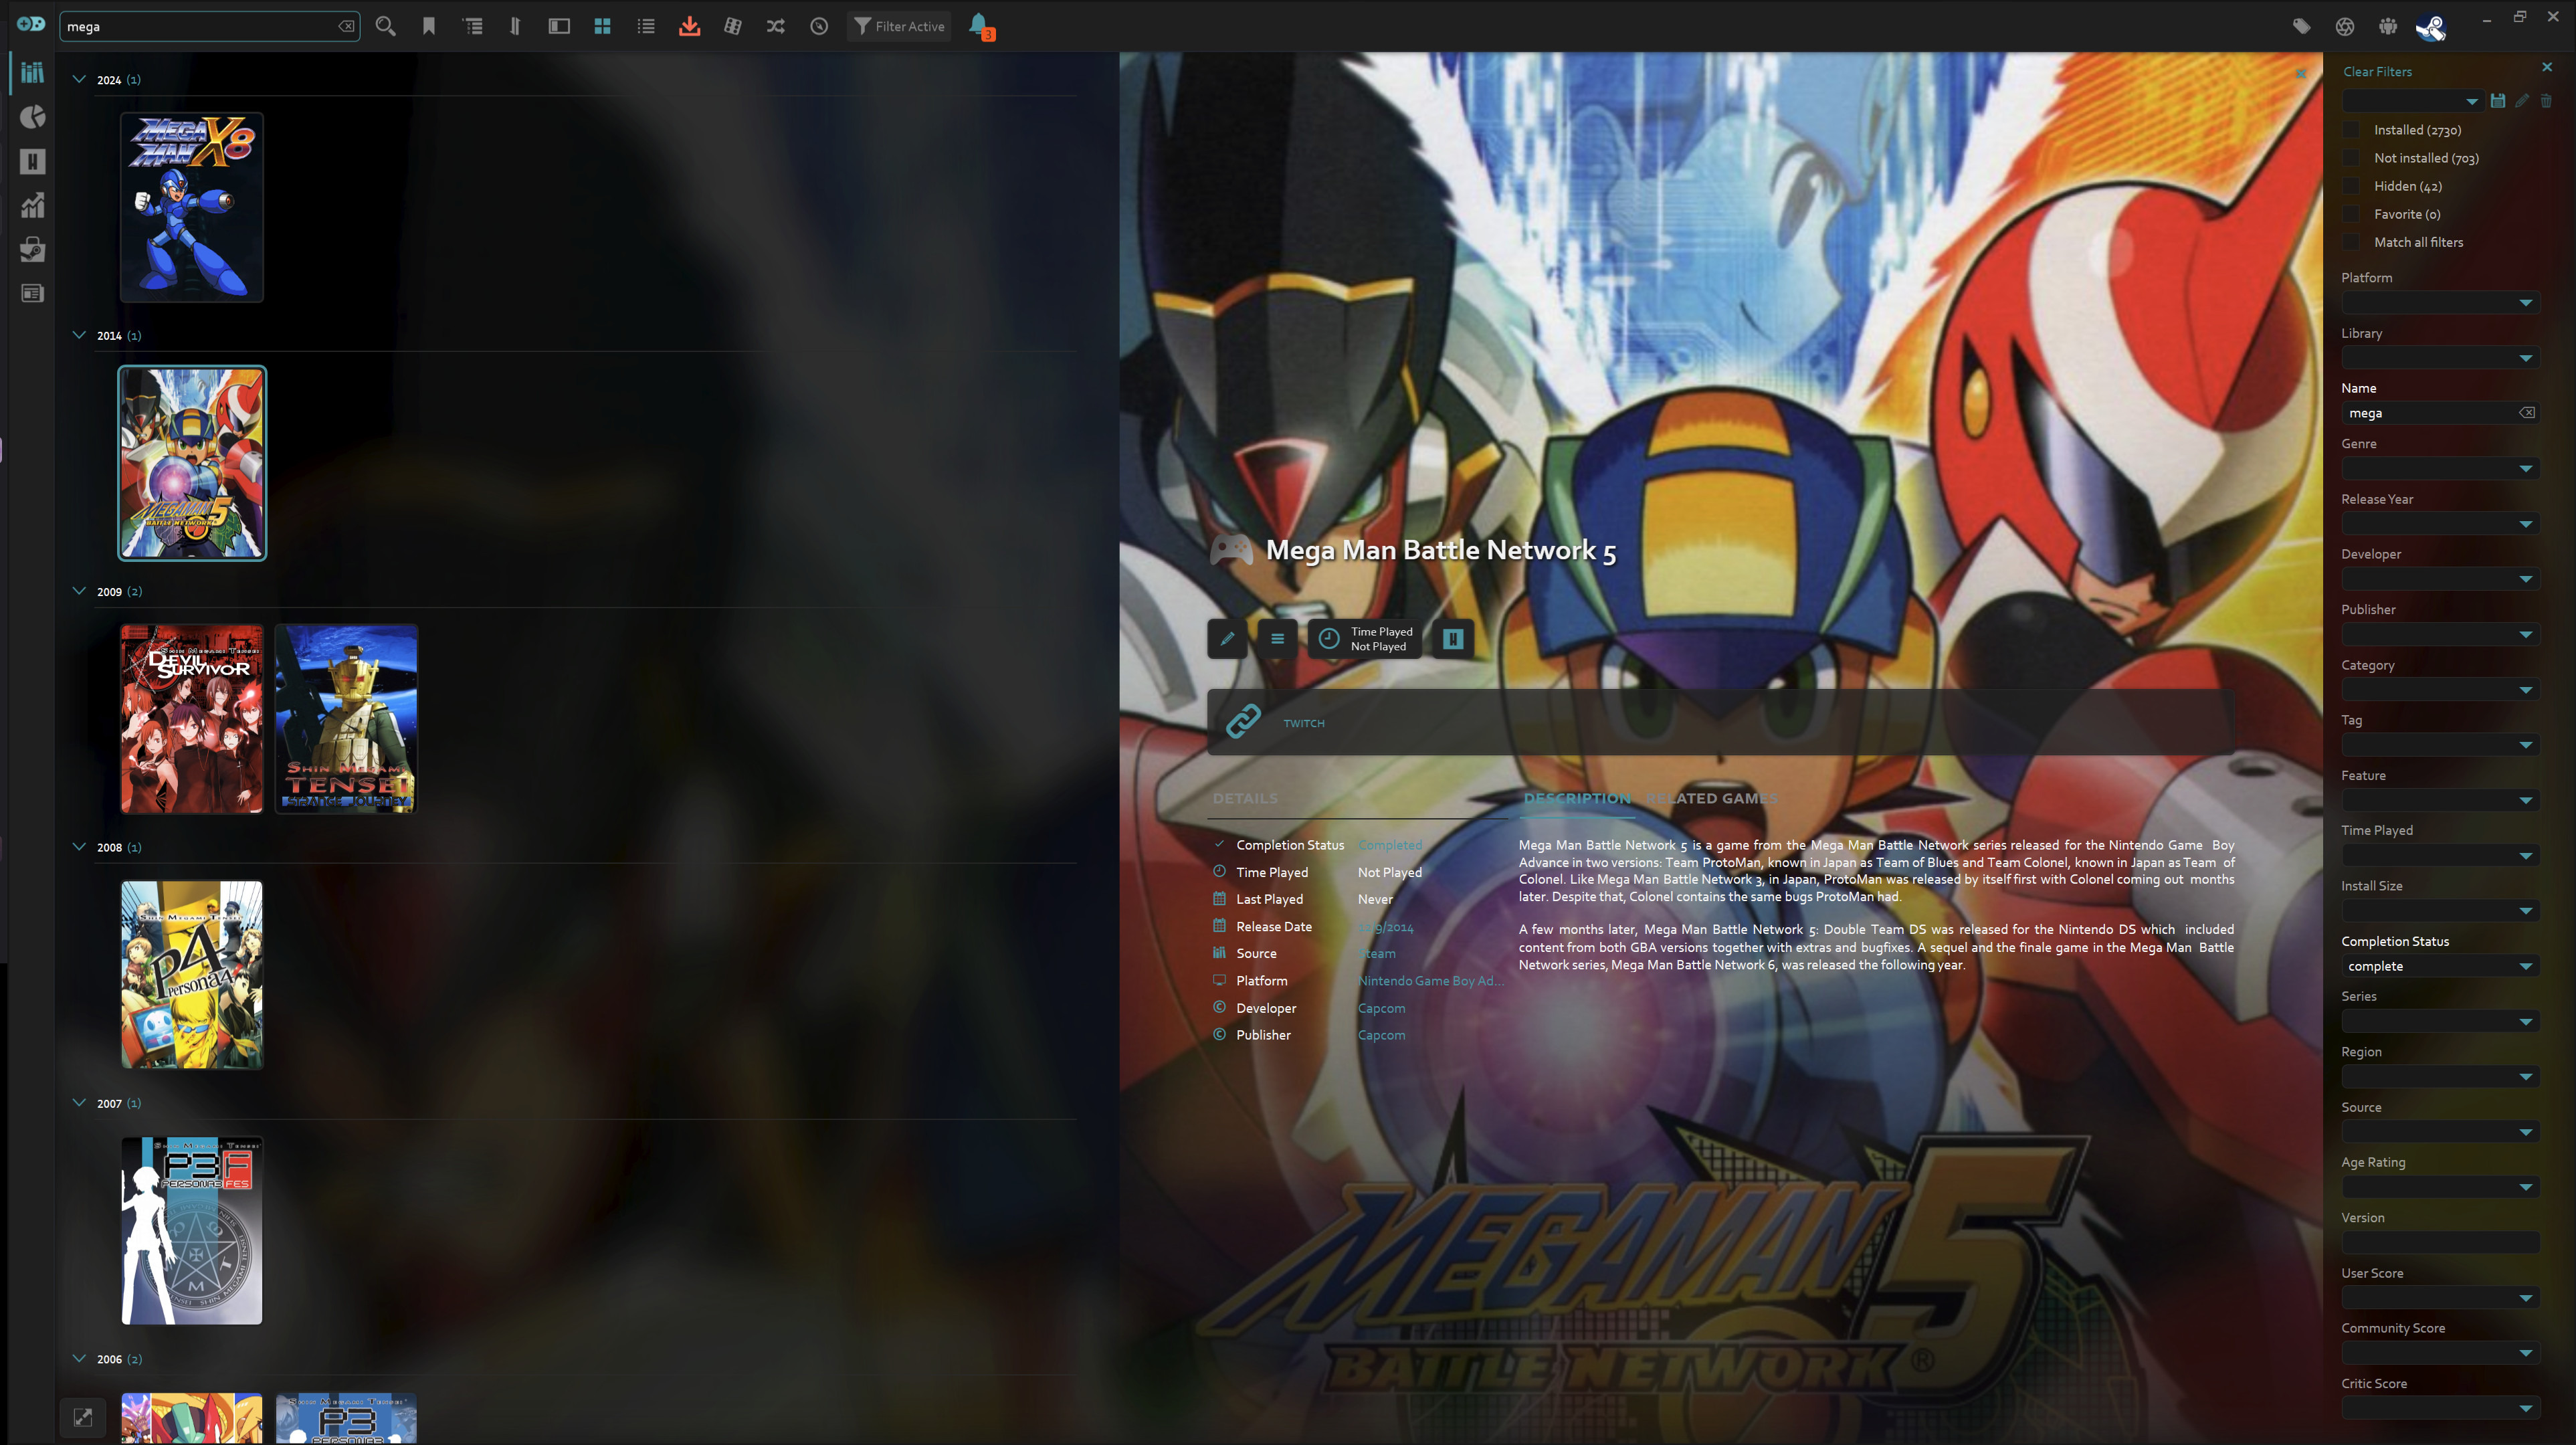Click the grid view icon in toolbar
This screenshot has height=1445, width=2576.
pyautogui.click(x=602, y=27)
